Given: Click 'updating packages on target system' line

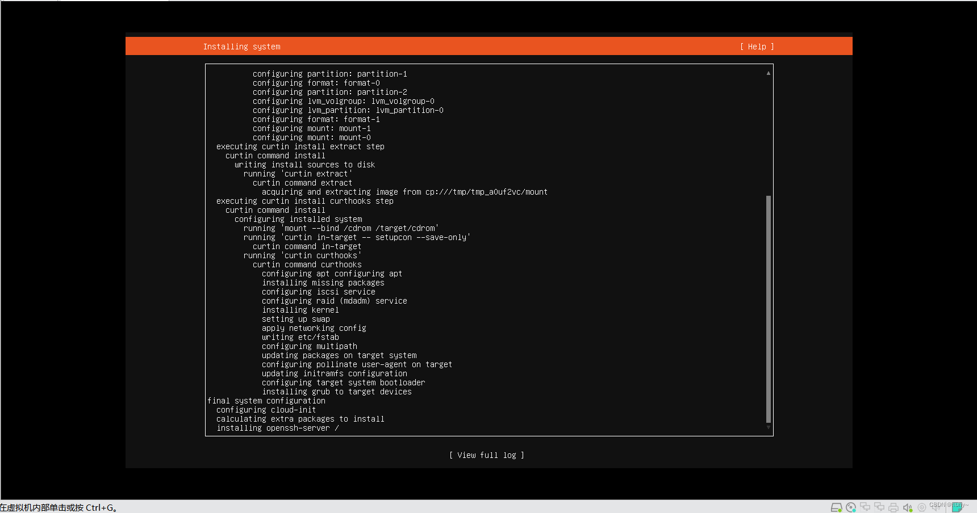Looking at the screenshot, I should pos(339,355).
